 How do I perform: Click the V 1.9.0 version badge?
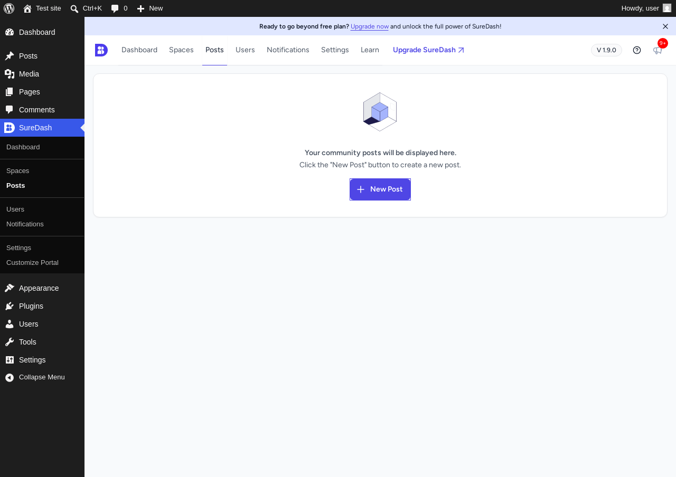[606, 50]
